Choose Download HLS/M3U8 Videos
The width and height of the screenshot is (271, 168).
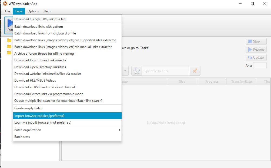click(x=67, y=80)
